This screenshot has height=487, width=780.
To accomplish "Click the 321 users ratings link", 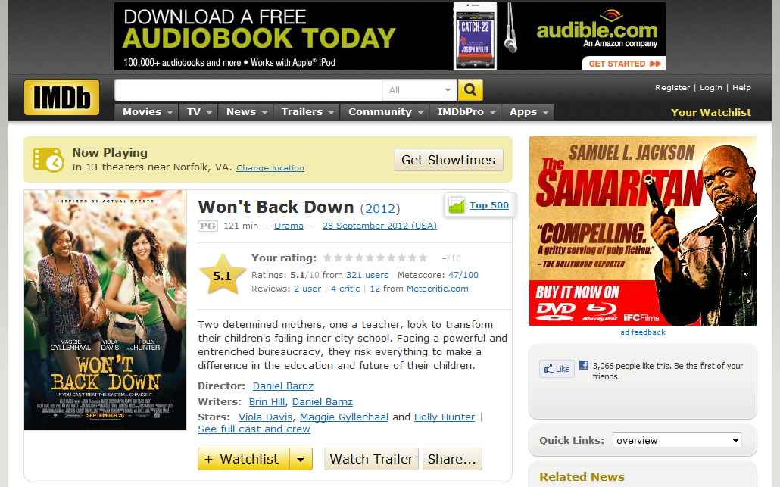I will pos(367,275).
